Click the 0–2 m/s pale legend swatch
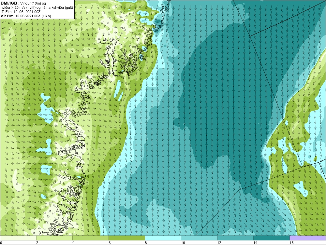Screen dimensions: 326x245 pyautogui.click(x=18, y=238)
